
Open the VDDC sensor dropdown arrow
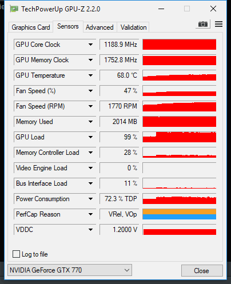coord(91,230)
